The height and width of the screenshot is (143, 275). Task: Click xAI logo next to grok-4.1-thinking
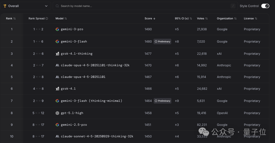(57, 54)
